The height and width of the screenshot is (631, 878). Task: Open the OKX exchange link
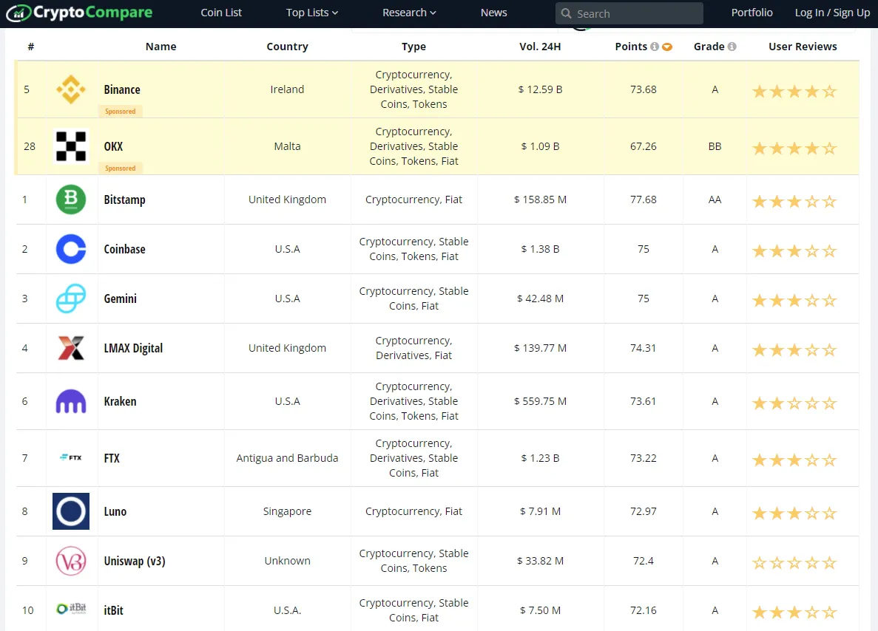(x=113, y=146)
